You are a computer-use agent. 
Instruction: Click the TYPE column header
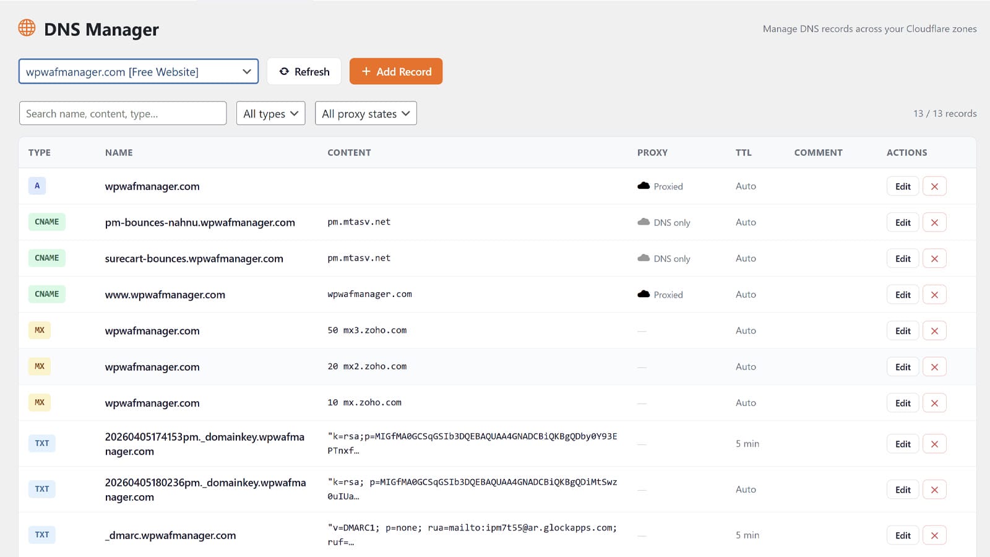pyautogui.click(x=40, y=152)
